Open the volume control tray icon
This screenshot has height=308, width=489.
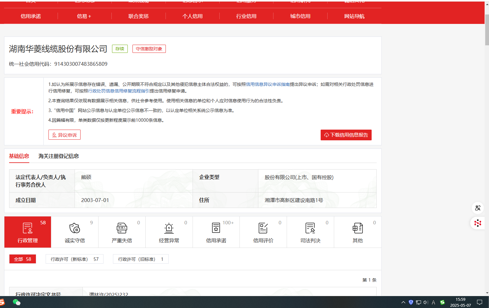click(426, 302)
